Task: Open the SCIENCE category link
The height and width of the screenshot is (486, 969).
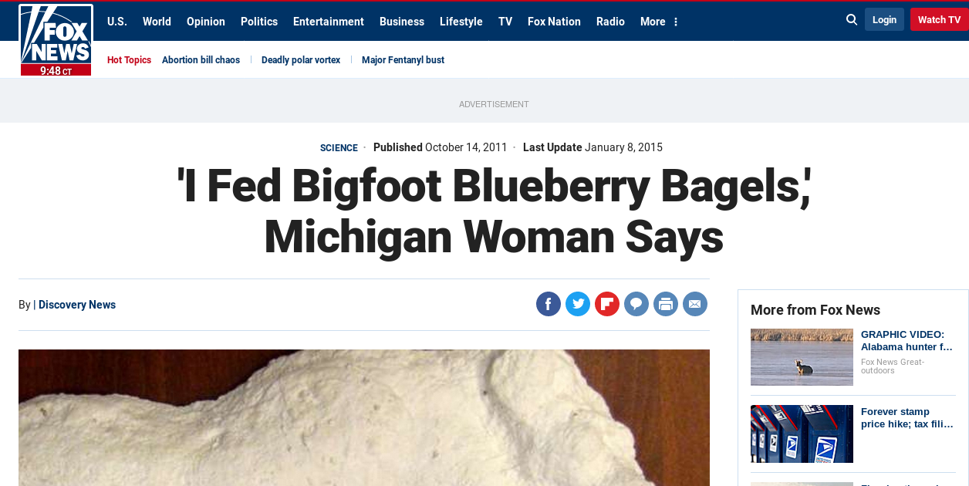Action: pos(339,148)
